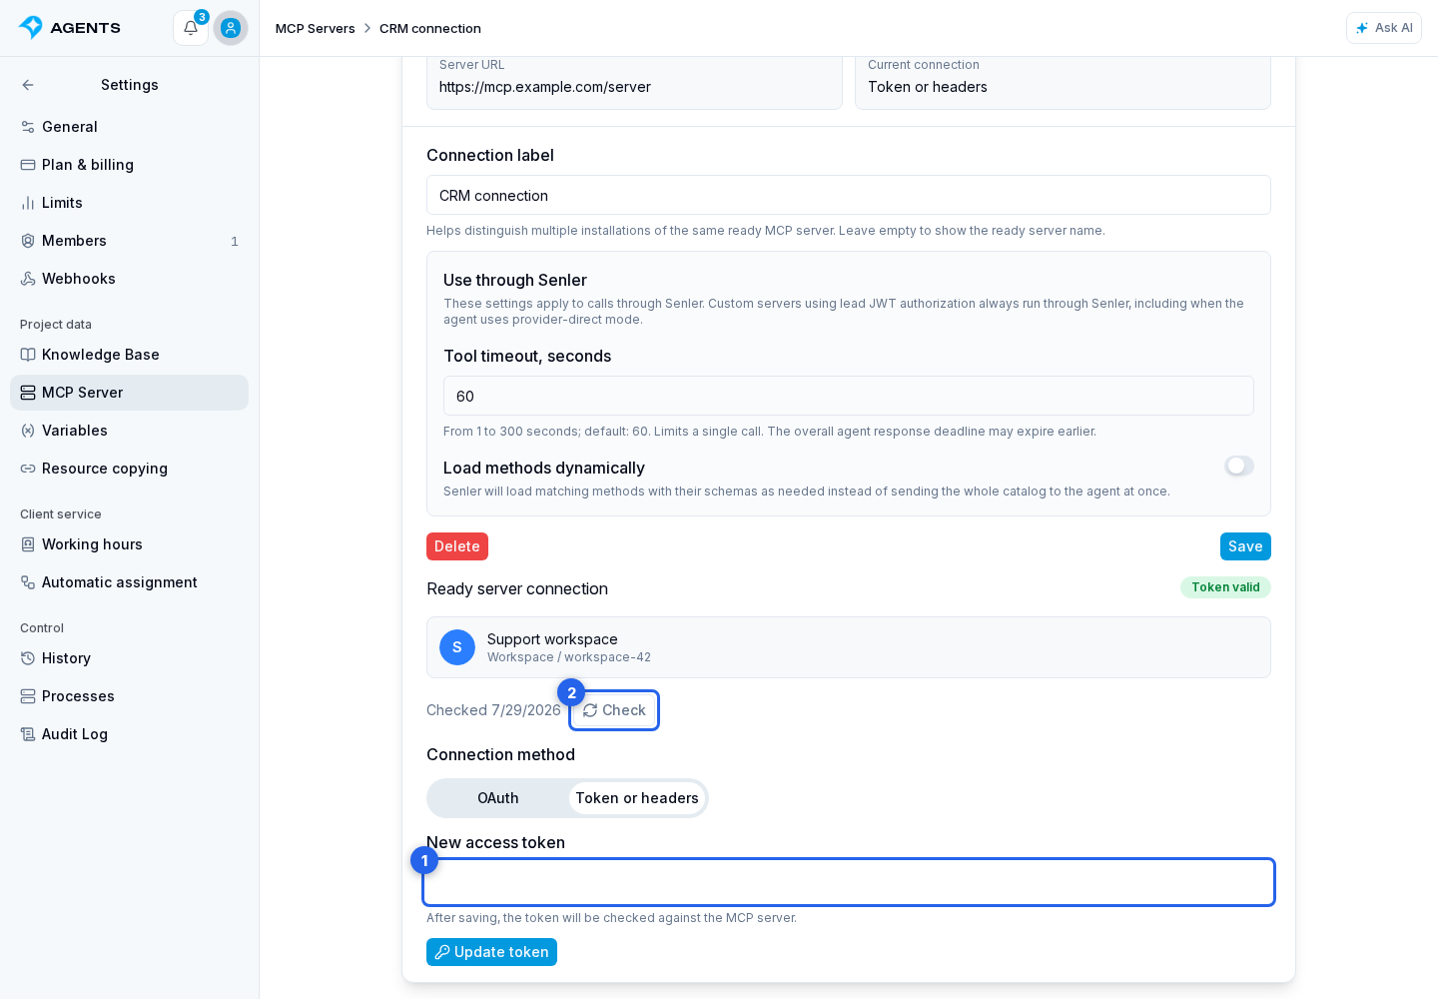Screen dimensions: 1438x999
Task: Click the Knowledge Base book icon
Action: coord(28,355)
